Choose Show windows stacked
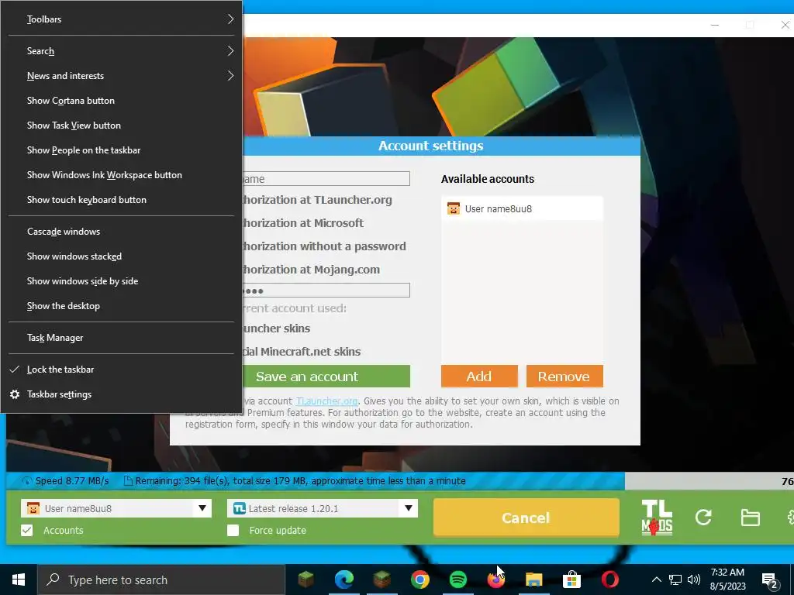Screen dimensions: 794x595 122,256
